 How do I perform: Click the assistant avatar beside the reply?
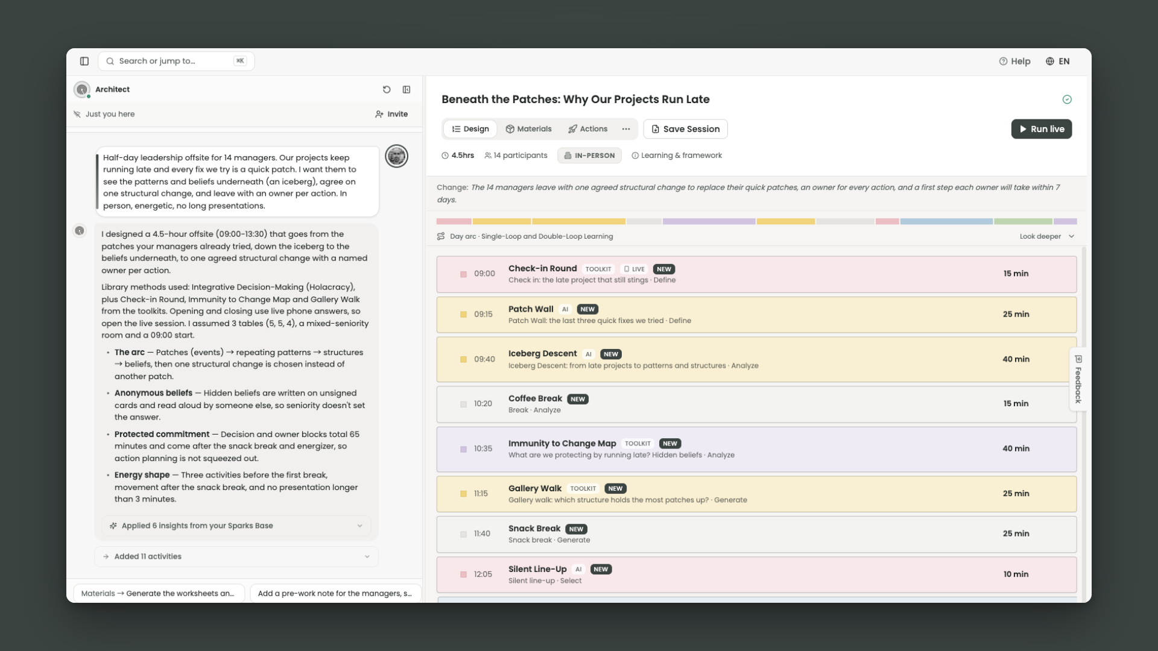[80, 231]
